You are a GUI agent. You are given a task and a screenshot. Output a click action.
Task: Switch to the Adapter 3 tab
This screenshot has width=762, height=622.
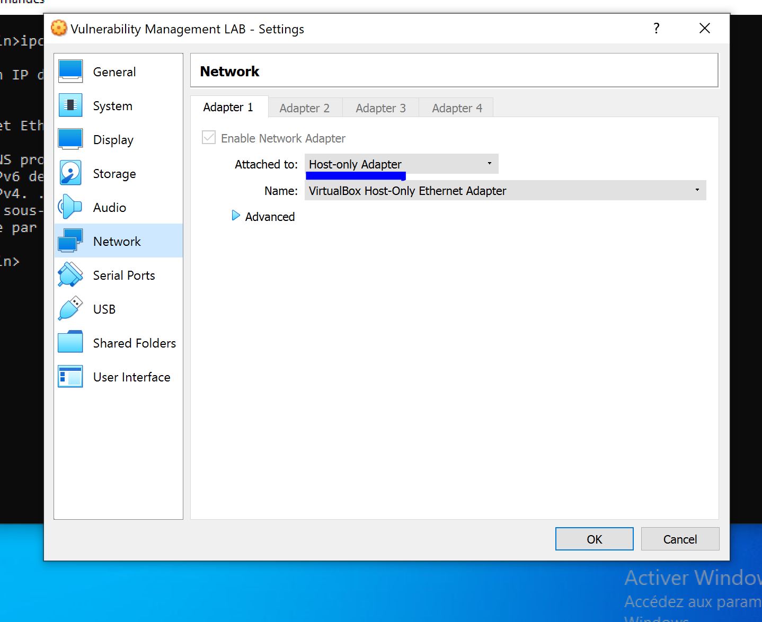point(380,108)
